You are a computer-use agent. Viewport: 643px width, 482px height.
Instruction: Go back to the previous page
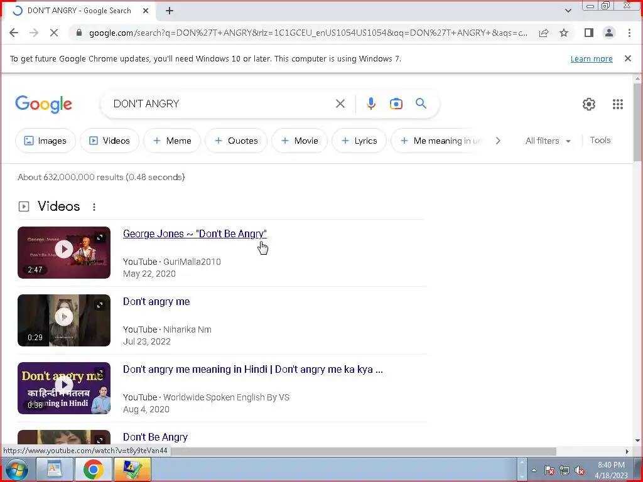tap(14, 33)
